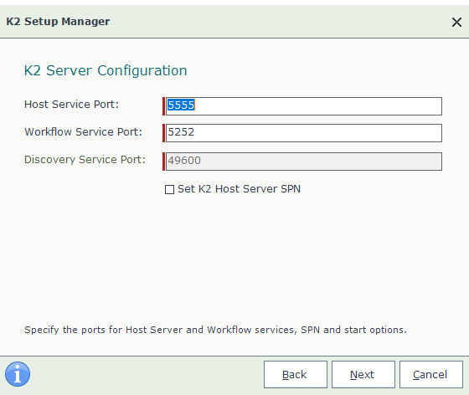Go to the previous step with Back
Viewport: 469px width, 395px height.
pos(295,374)
